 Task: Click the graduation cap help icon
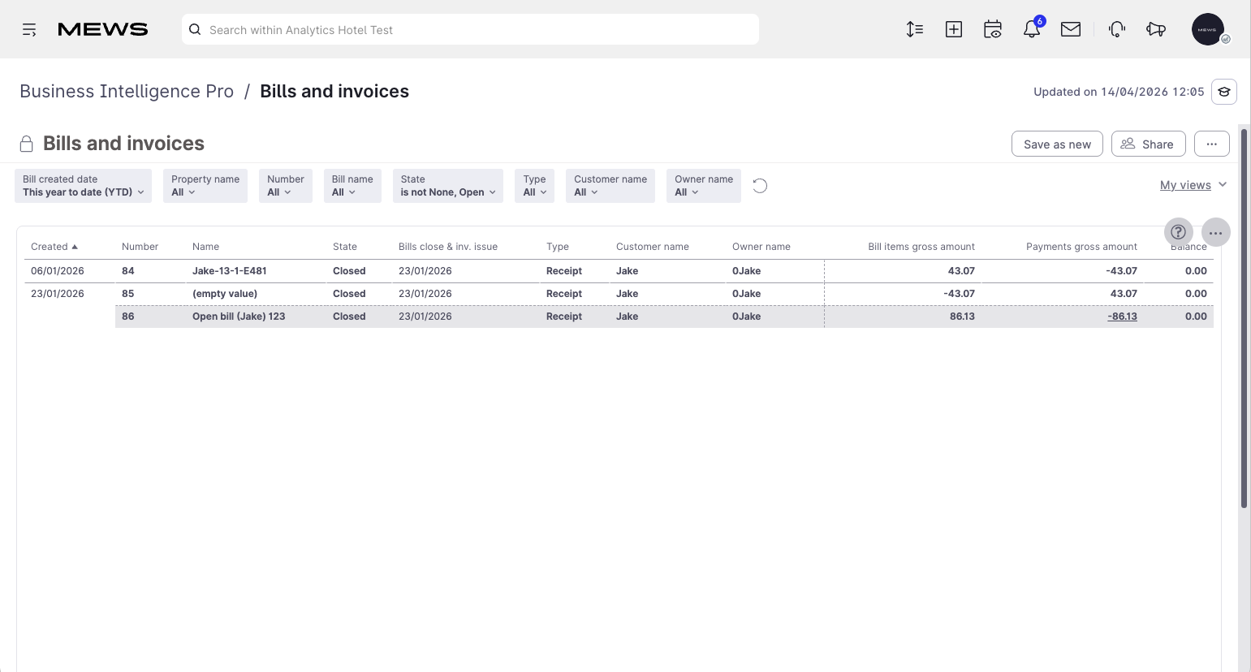(x=1224, y=92)
